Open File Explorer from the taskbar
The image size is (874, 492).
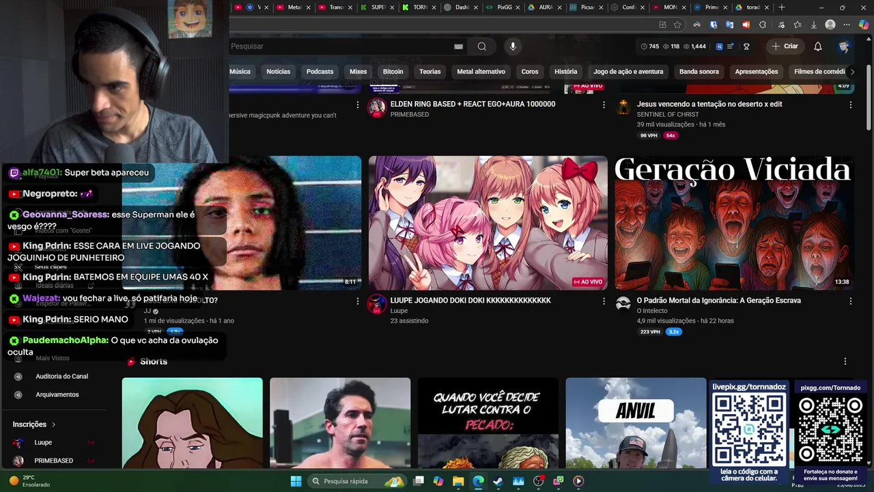(458, 481)
